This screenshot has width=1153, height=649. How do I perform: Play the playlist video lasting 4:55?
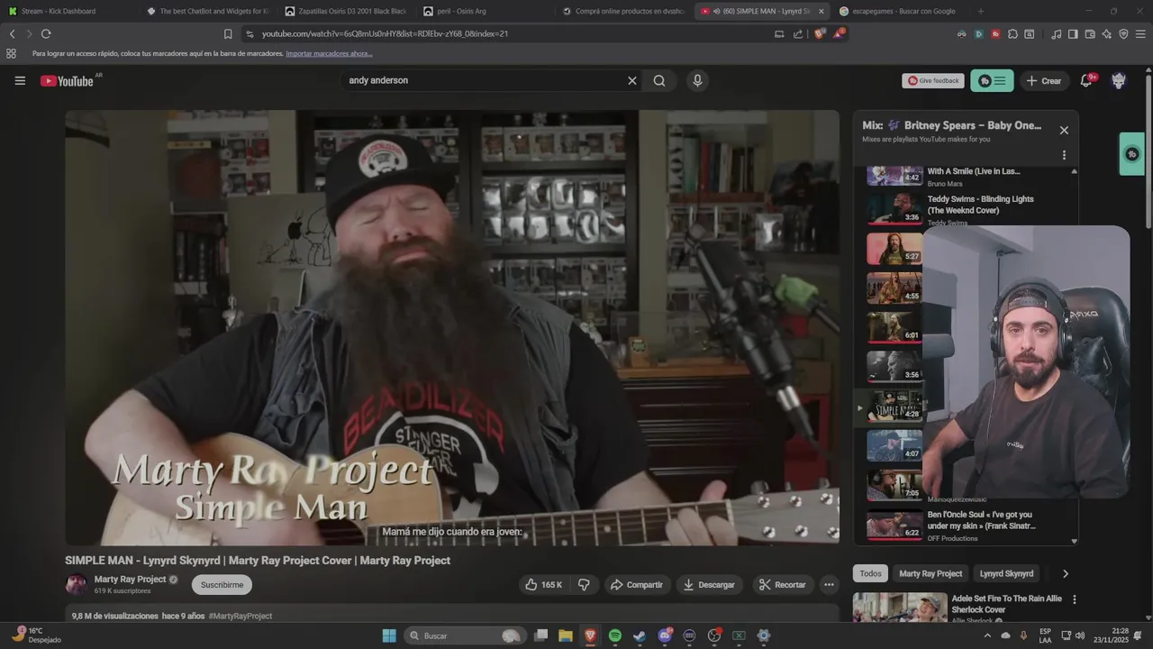pyautogui.click(x=894, y=288)
